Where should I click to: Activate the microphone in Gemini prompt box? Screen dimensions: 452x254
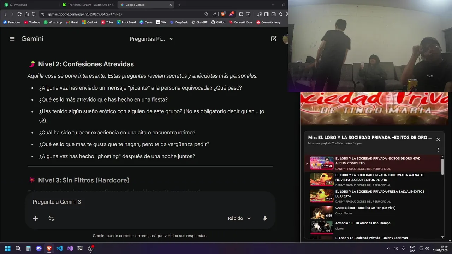[x=265, y=218]
